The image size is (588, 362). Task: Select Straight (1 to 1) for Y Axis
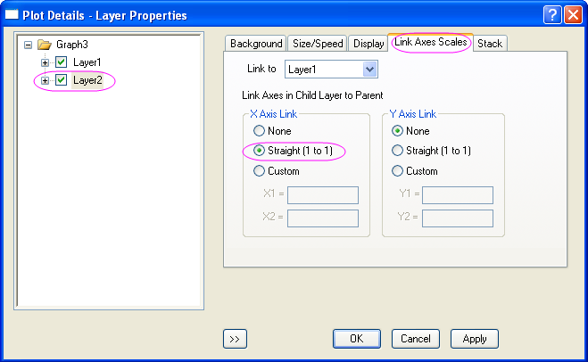tap(398, 151)
